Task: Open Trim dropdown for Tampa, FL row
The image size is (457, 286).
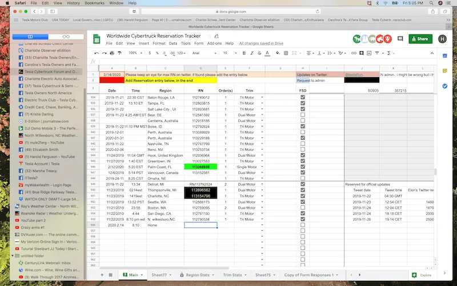Action: tap(262, 103)
